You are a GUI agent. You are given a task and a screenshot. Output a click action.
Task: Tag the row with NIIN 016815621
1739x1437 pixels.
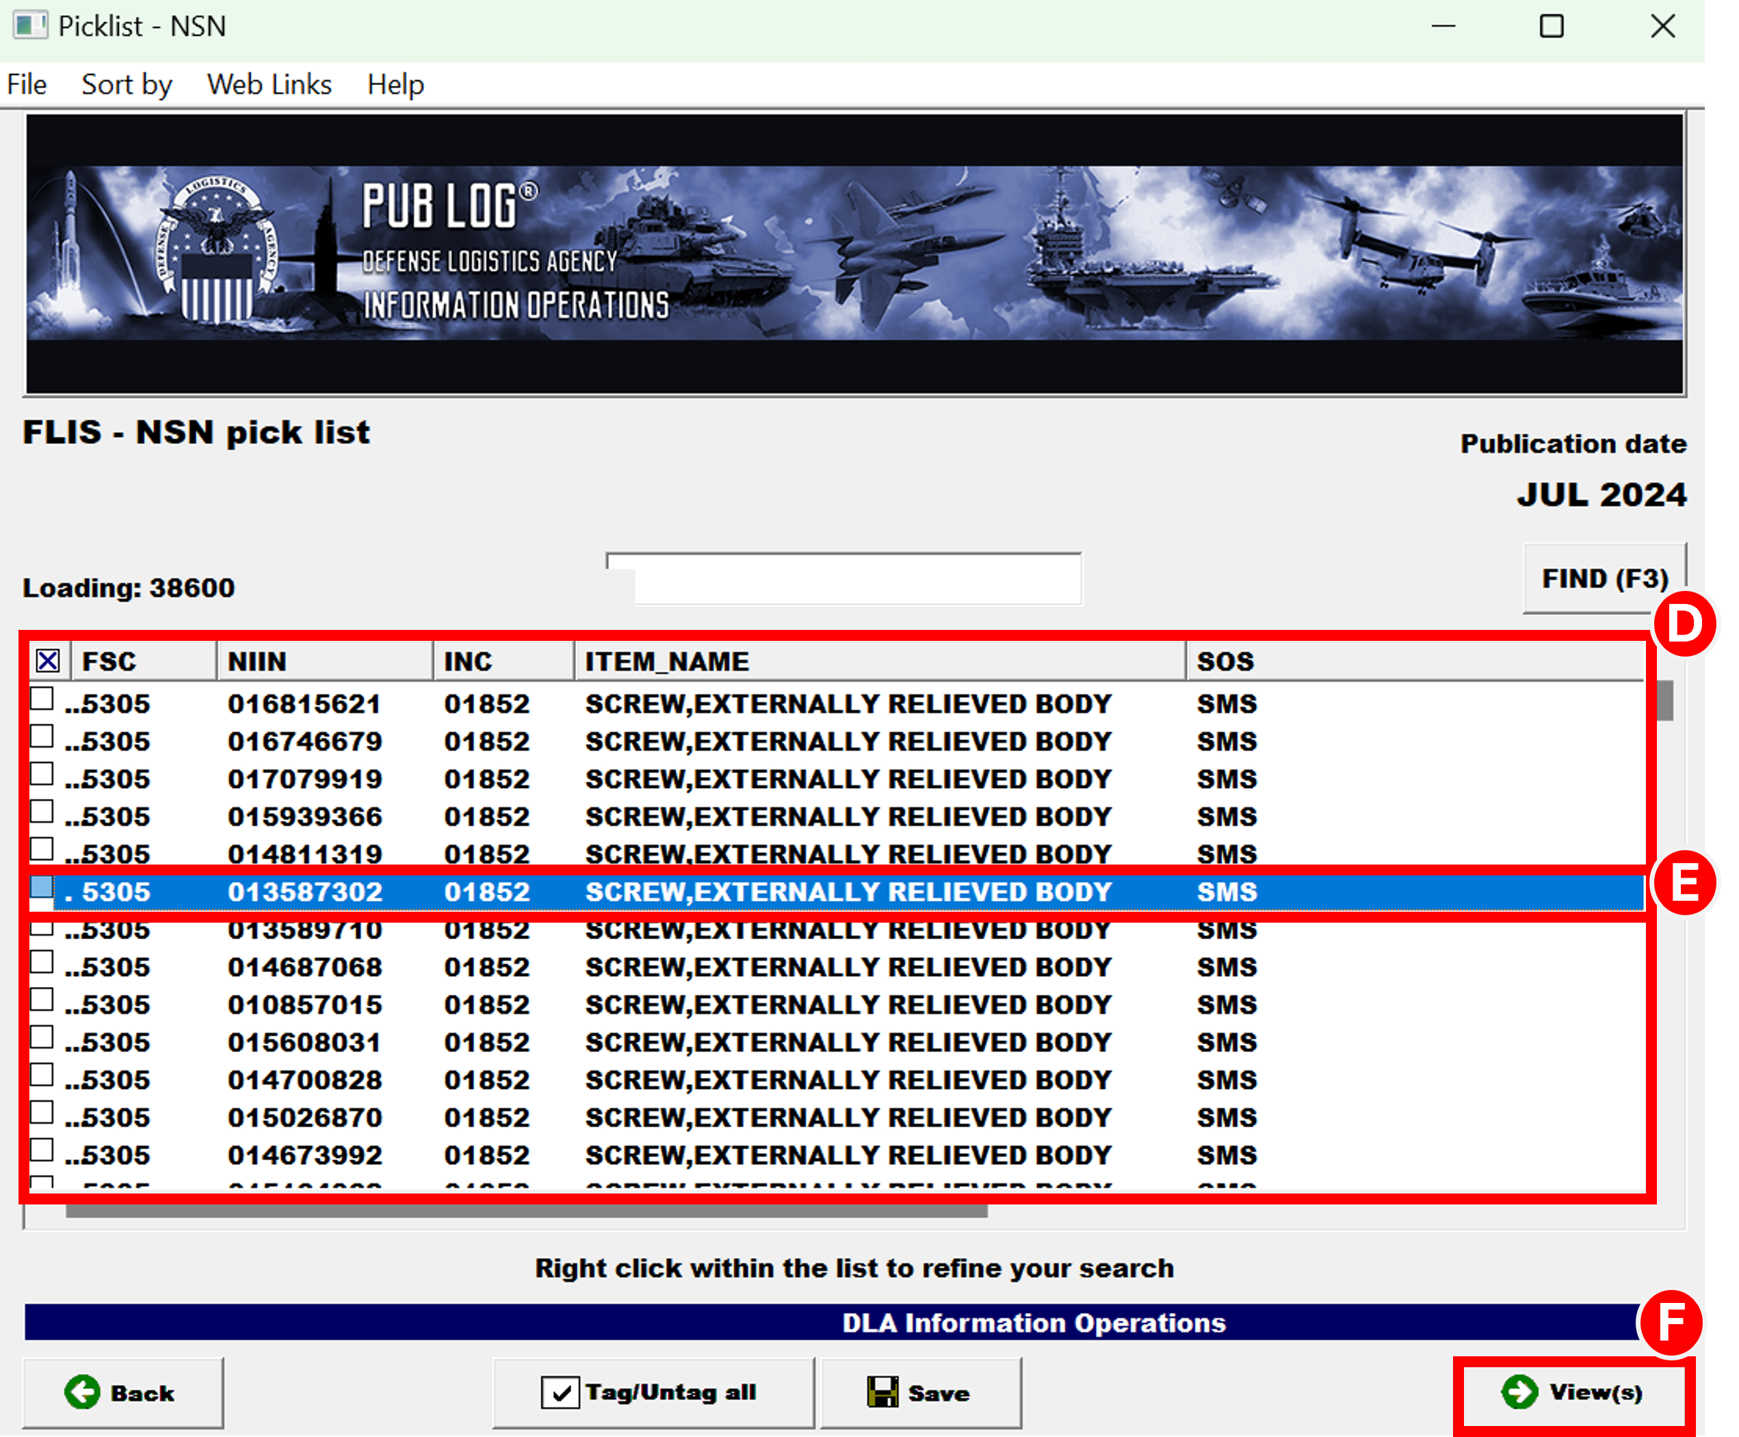[x=42, y=700]
